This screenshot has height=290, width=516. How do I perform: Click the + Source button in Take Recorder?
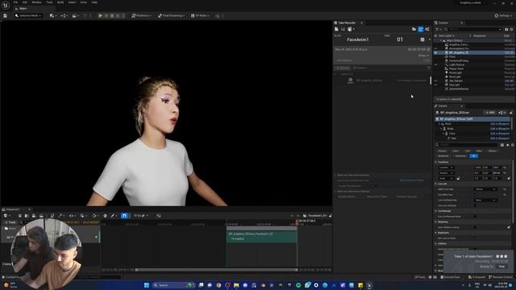(x=342, y=68)
